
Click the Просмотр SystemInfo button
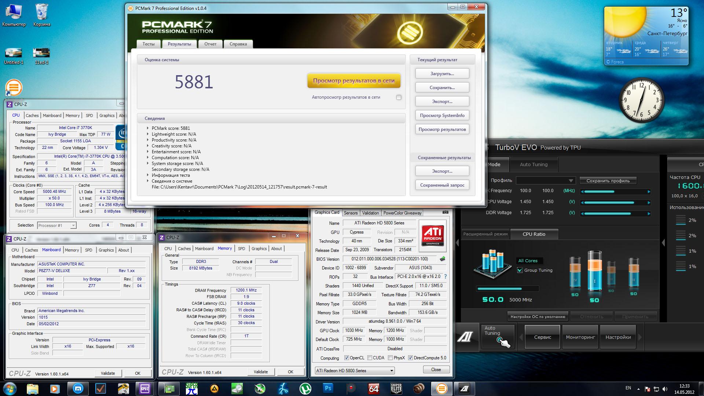(442, 115)
